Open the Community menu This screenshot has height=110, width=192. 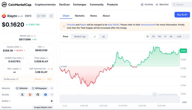pos(97,5)
